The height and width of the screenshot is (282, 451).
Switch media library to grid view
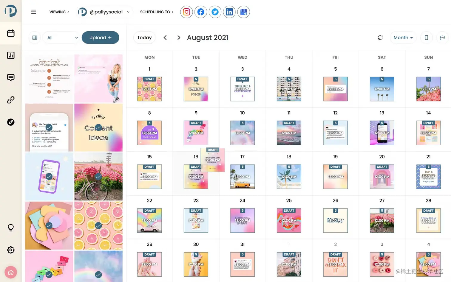(x=35, y=38)
